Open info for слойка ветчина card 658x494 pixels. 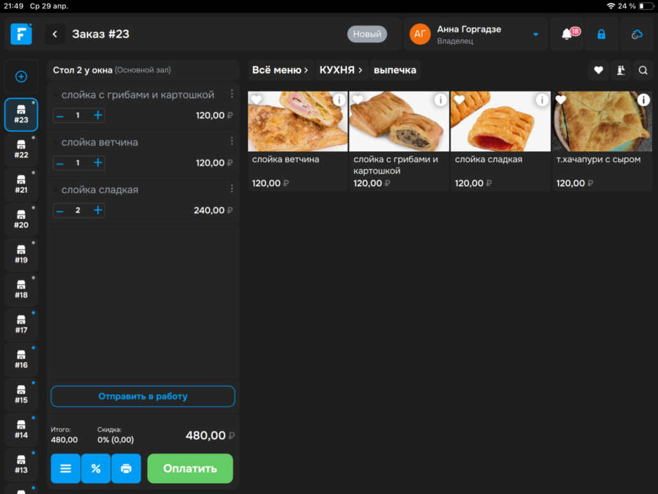pos(339,100)
